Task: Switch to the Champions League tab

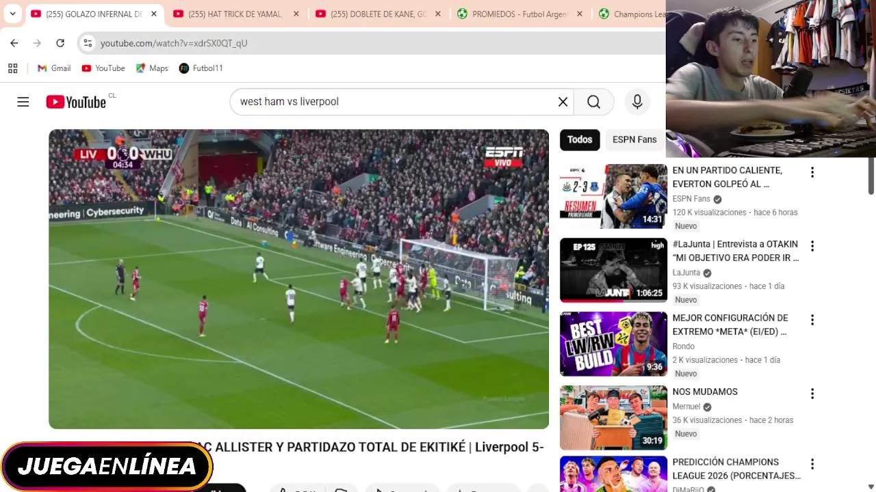Action: point(630,14)
